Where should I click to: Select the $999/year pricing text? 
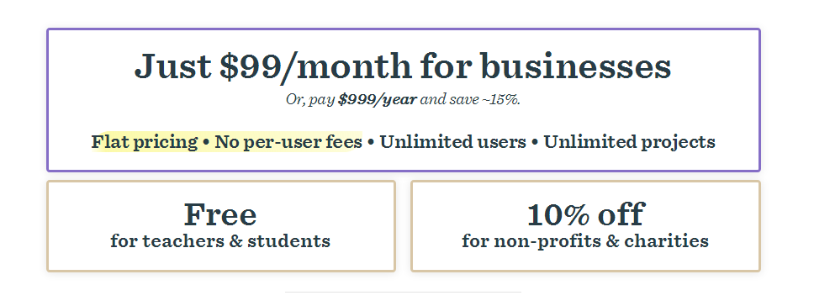coord(377,99)
